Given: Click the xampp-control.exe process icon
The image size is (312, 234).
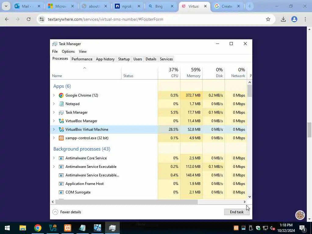Looking at the screenshot, I should click(61, 138).
